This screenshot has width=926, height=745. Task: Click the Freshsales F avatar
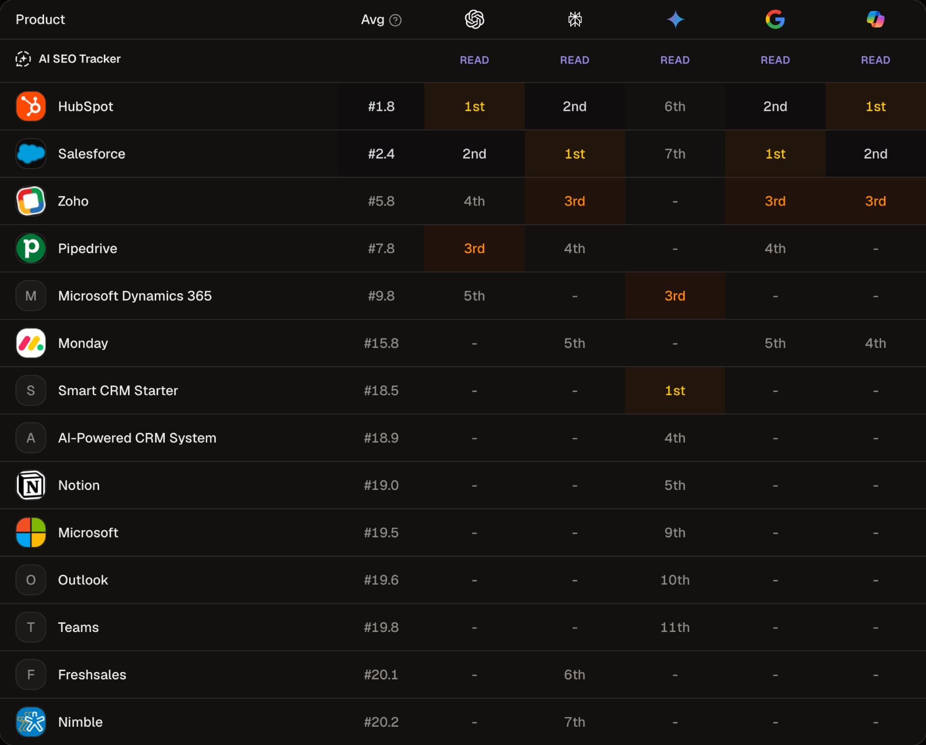tap(31, 674)
